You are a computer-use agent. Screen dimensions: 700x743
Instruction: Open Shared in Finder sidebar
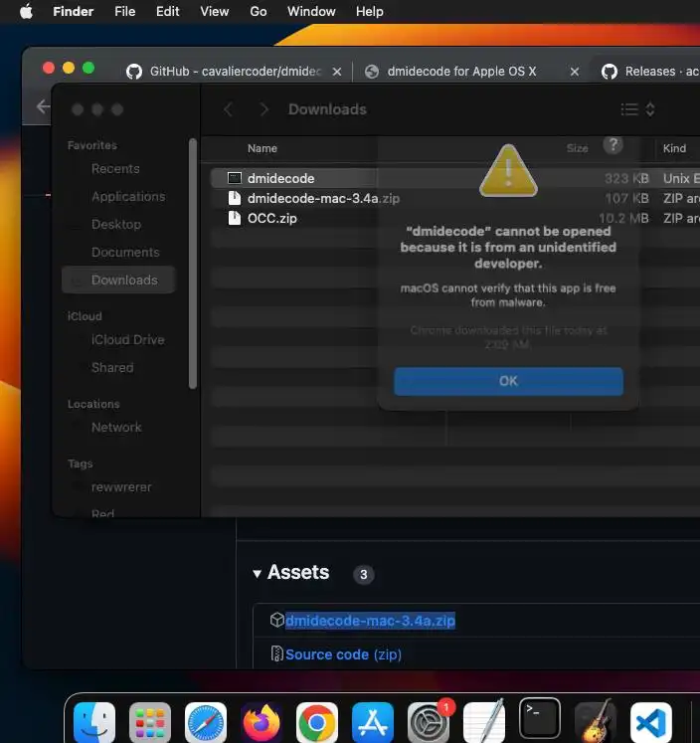112,368
